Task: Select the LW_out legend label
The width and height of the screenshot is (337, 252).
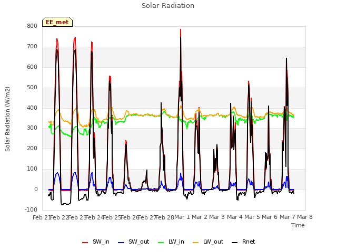Action: tap(213, 241)
